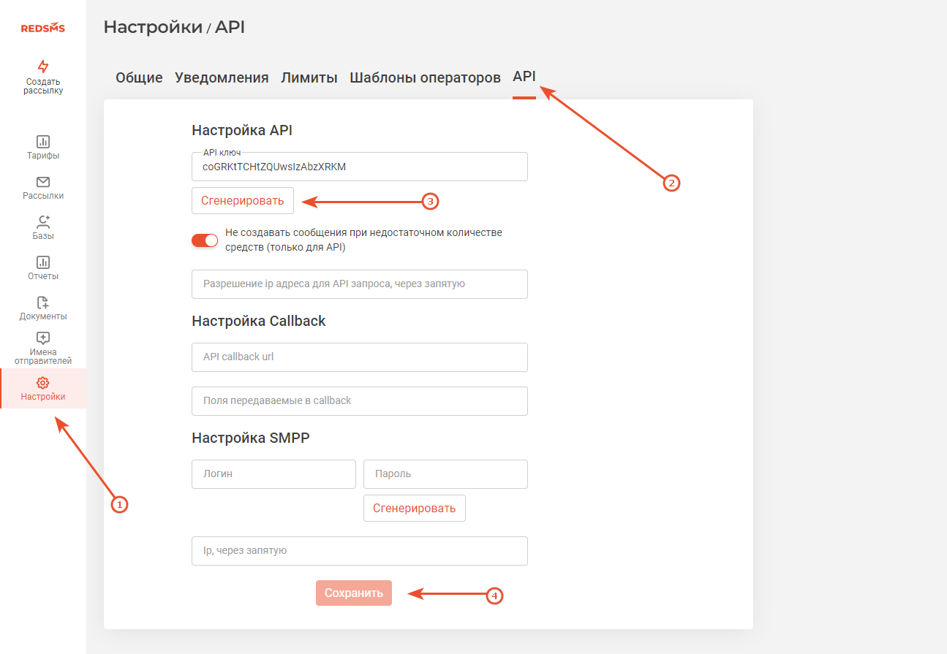Open the Шаблоны операторов tab

coord(425,77)
